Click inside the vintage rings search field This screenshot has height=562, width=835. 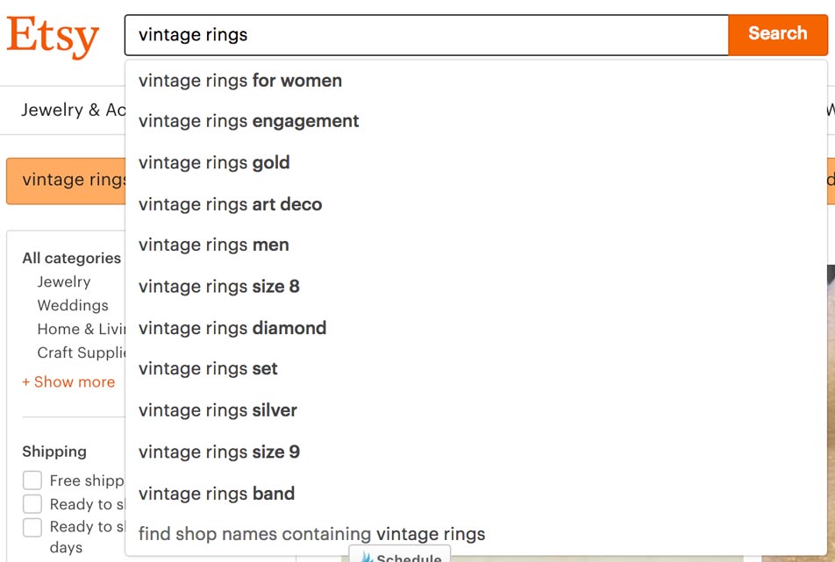point(426,35)
